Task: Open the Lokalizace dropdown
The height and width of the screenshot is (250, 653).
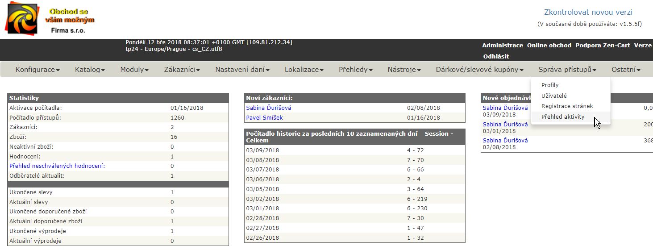Action: 304,70
